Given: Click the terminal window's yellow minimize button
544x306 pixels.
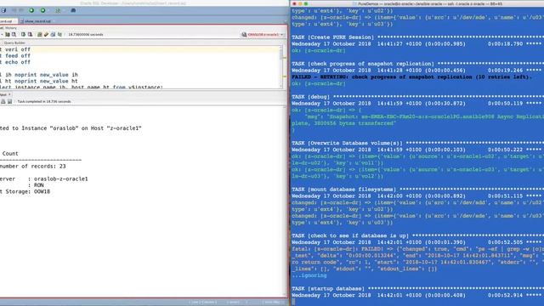Looking at the screenshot, I should coord(300,3).
